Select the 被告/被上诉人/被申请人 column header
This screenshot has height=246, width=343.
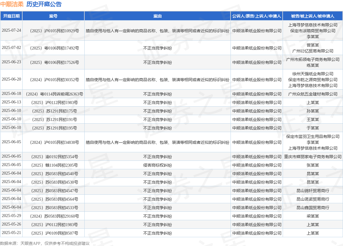coord(313,16)
